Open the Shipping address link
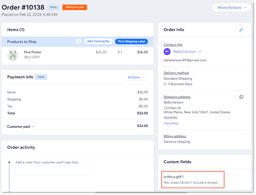 pos(177,97)
